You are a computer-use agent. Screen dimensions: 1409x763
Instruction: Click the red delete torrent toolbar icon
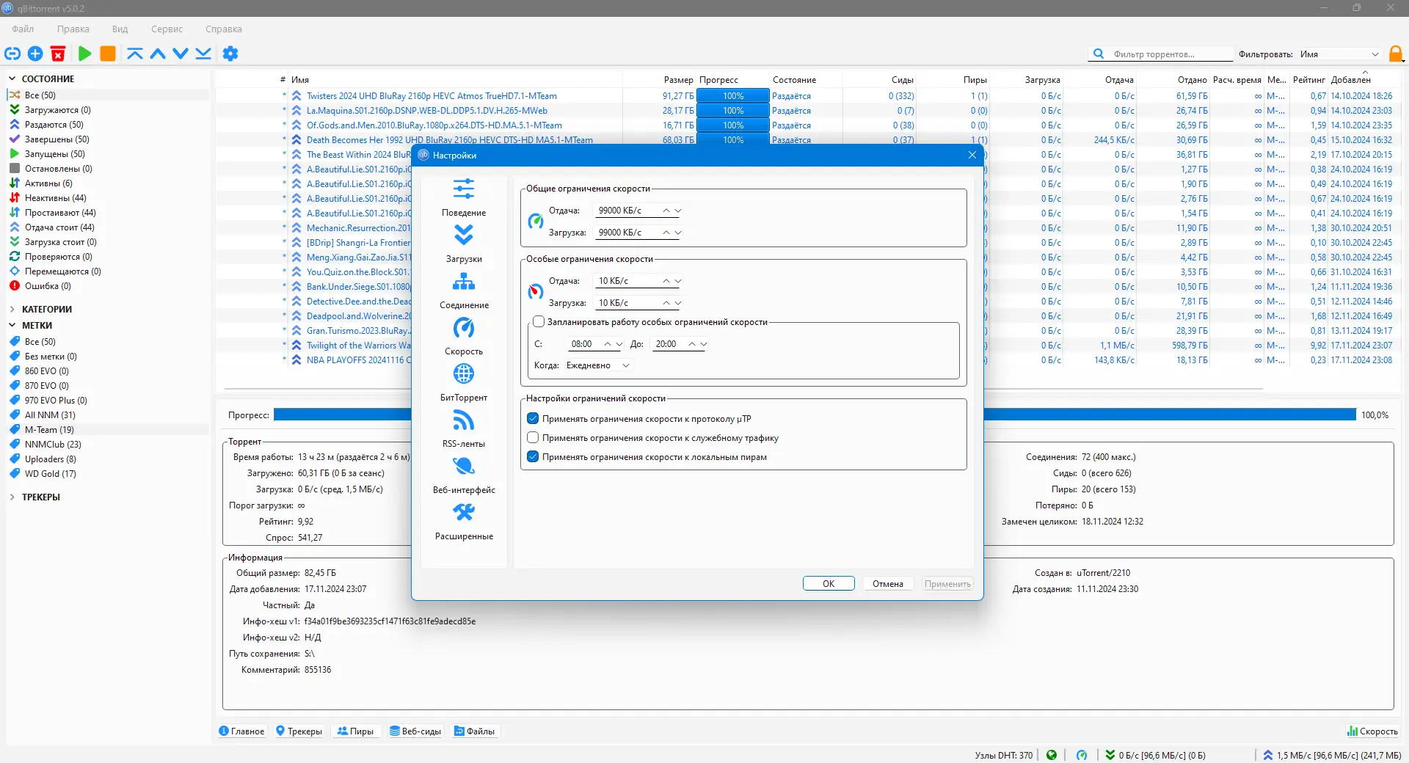point(58,54)
